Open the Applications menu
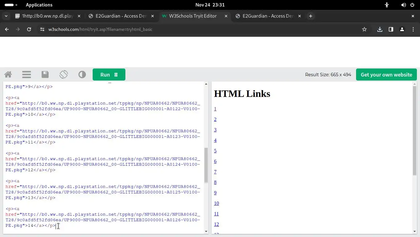Image resolution: width=420 pixels, height=237 pixels. coord(39,5)
